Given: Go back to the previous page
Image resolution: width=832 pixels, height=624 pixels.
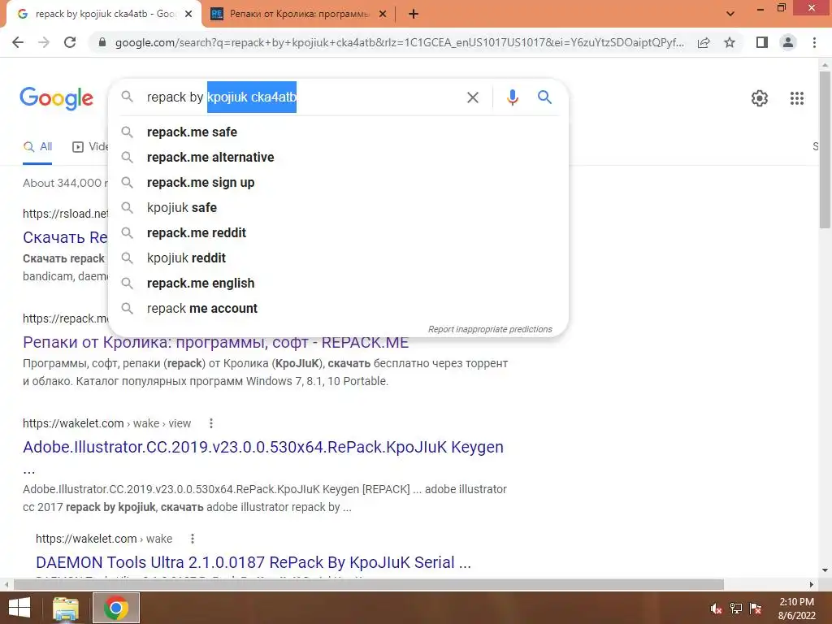Looking at the screenshot, I should 18,42.
